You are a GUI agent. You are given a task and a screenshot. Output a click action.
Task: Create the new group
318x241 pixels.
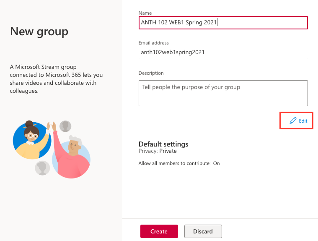[x=159, y=231]
